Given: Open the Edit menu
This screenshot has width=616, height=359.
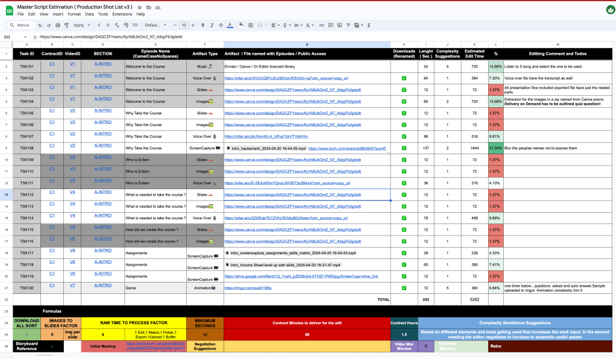Looking at the screenshot, I should (32, 14).
